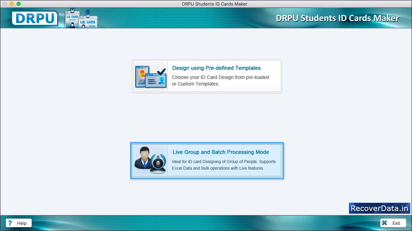412x231 pixels.
Task: Click the DRPU Students ID Cards Maker header title
Action: coord(337,18)
